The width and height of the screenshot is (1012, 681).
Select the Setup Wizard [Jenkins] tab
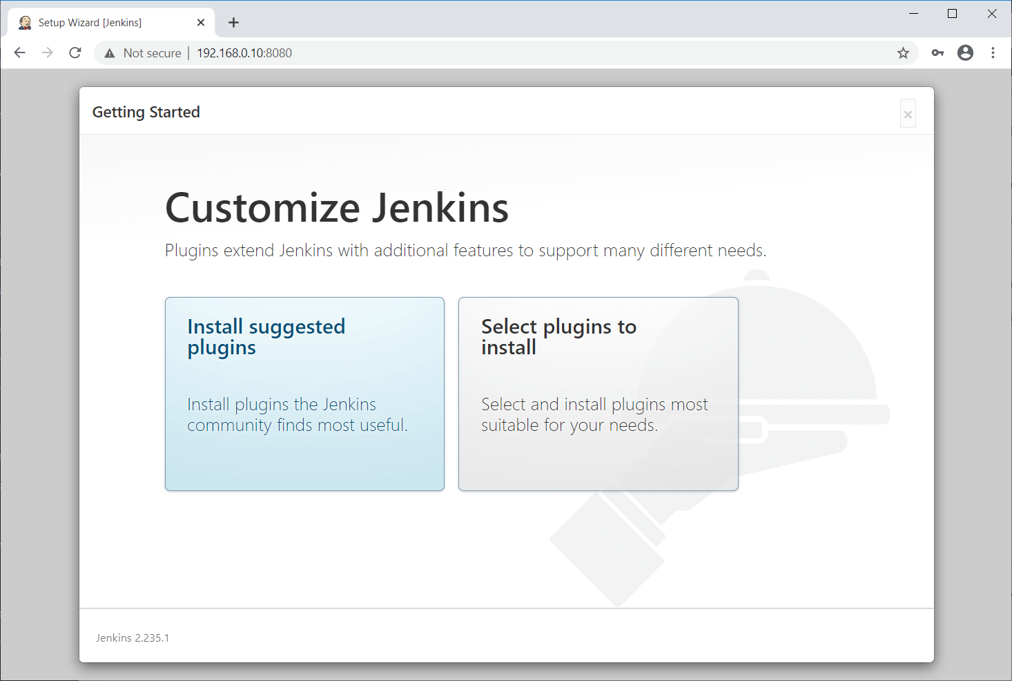(112, 23)
